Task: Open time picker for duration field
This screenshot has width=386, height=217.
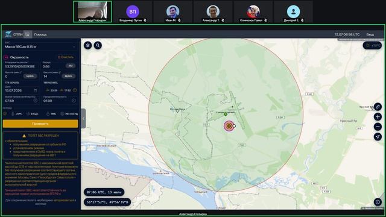Action: click(x=74, y=101)
